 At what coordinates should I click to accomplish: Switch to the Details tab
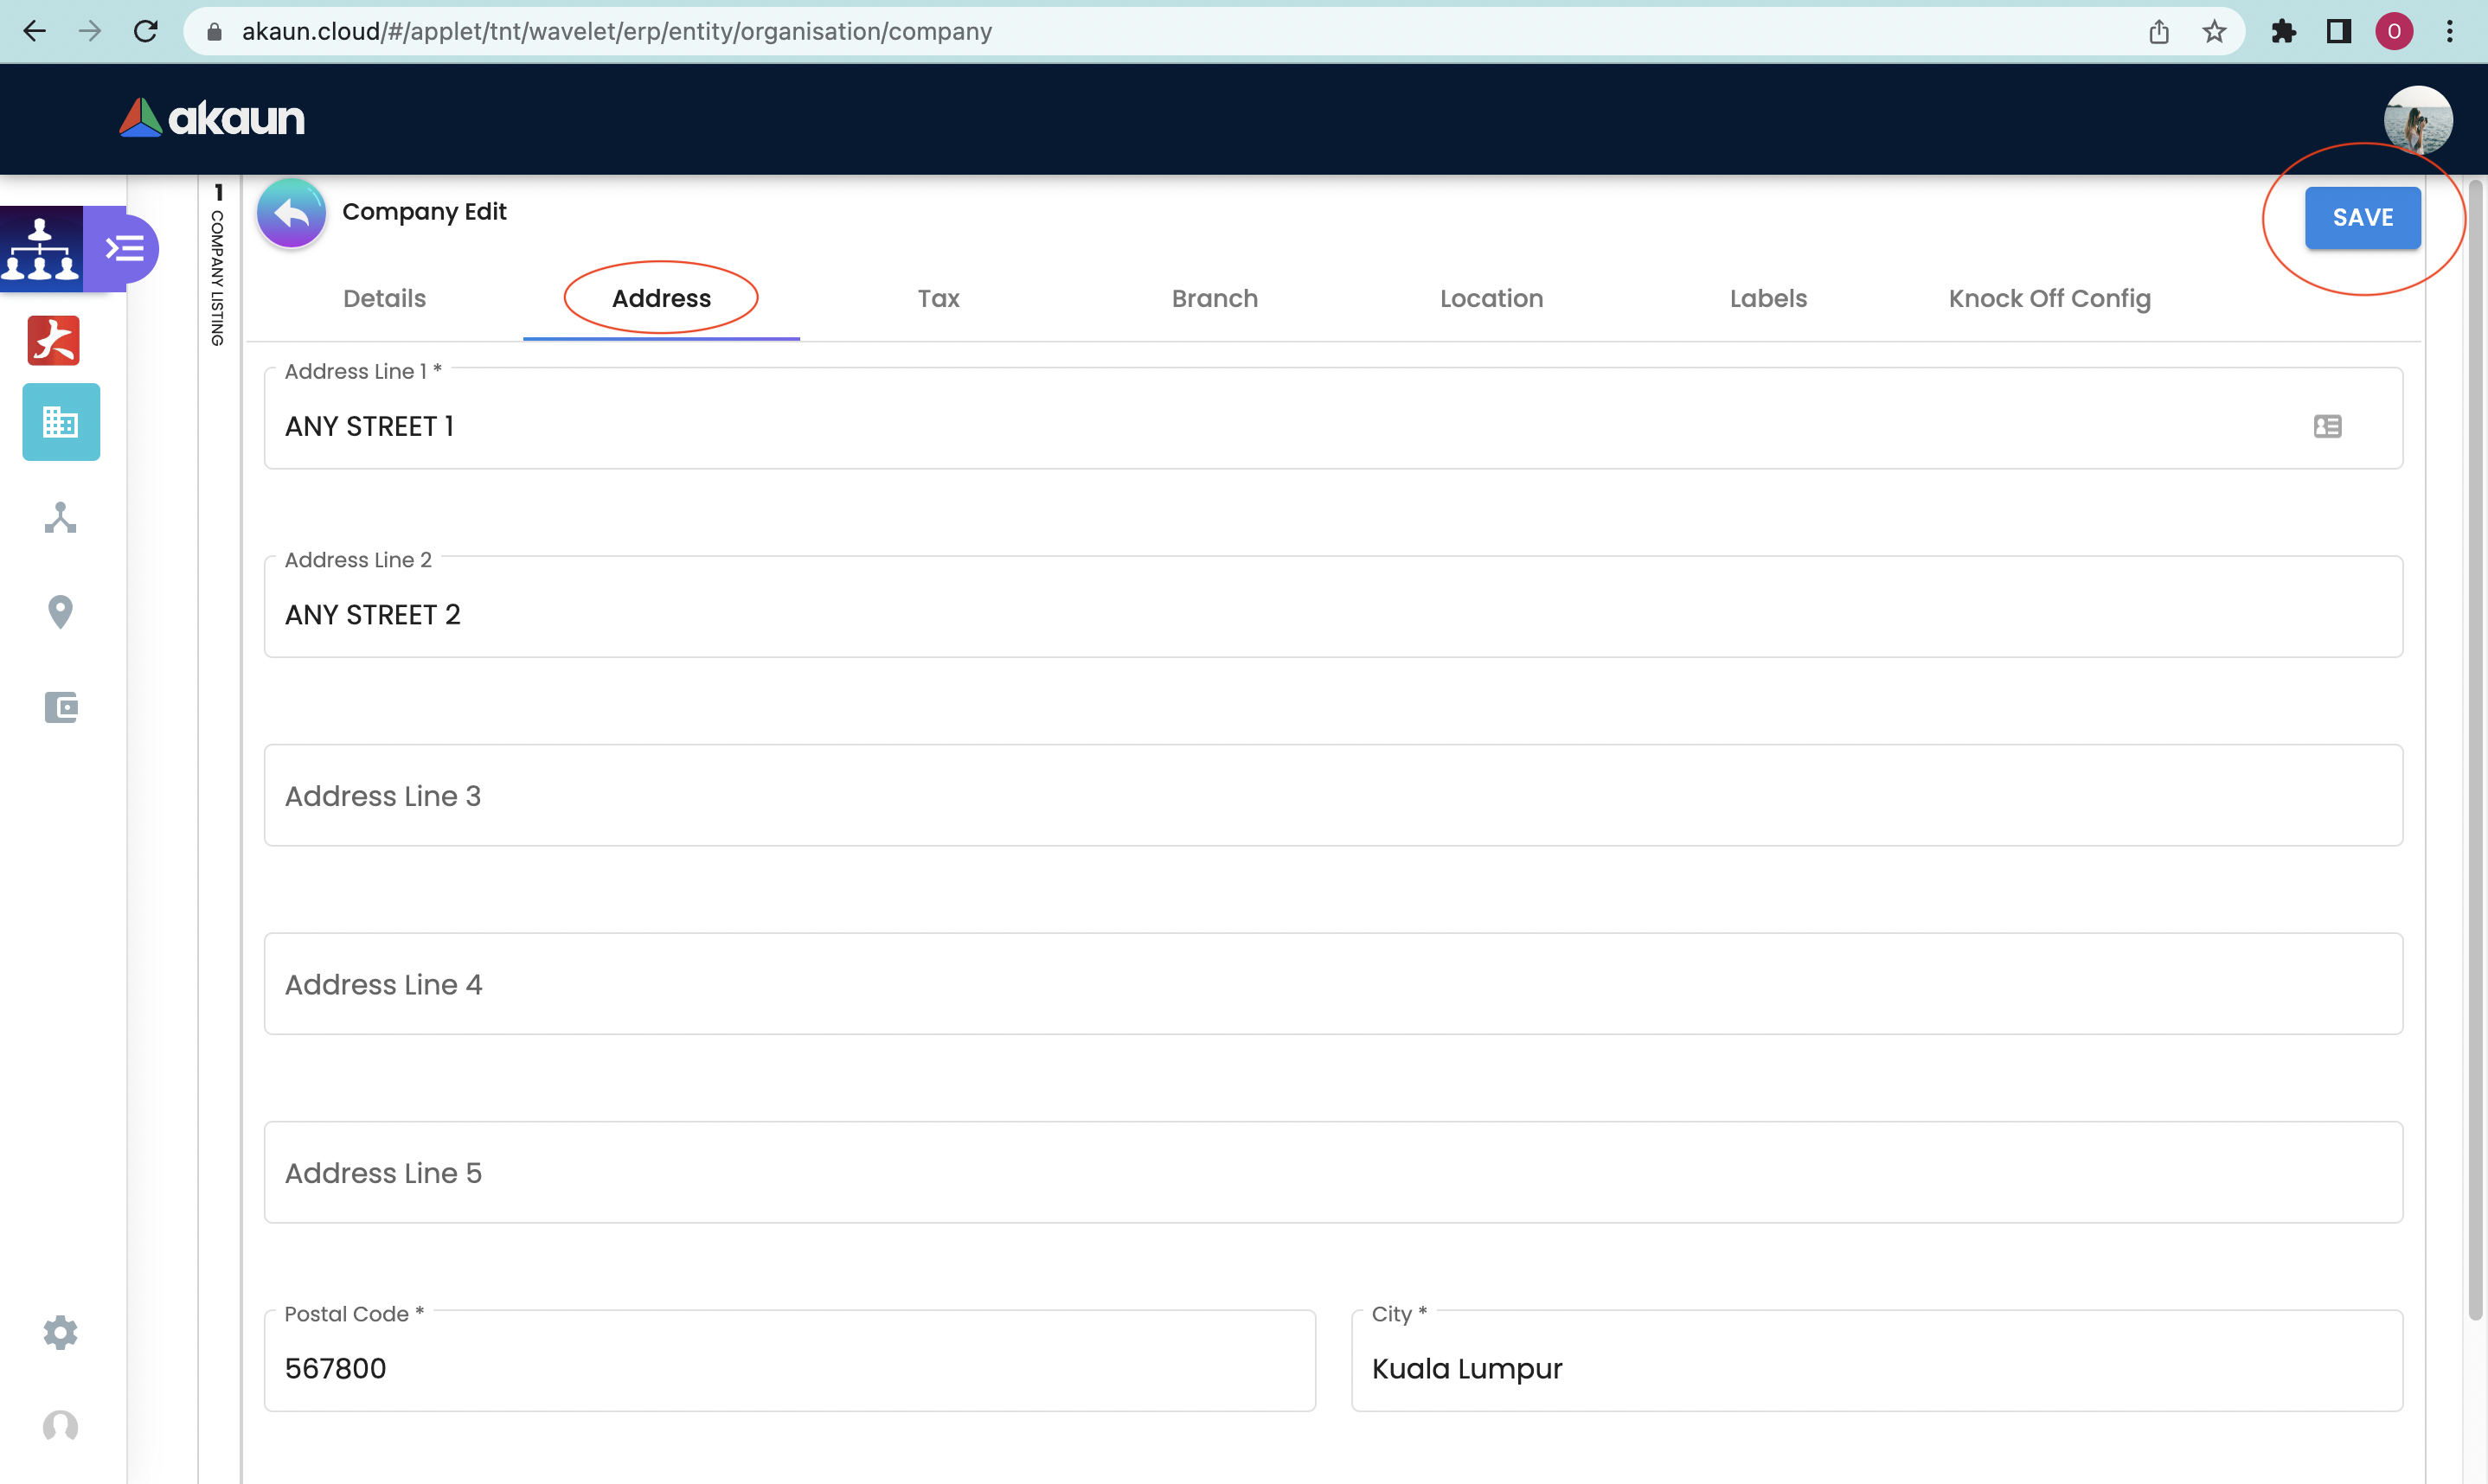click(x=384, y=298)
